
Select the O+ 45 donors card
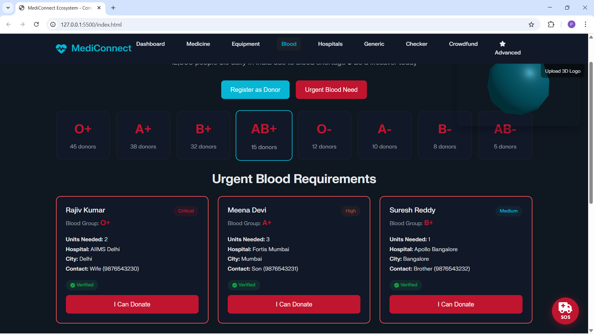pyautogui.click(x=83, y=135)
